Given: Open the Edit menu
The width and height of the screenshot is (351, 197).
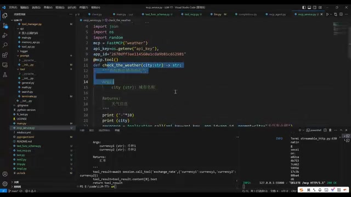Looking at the screenshot, I should pyautogui.click(x=24, y=7).
